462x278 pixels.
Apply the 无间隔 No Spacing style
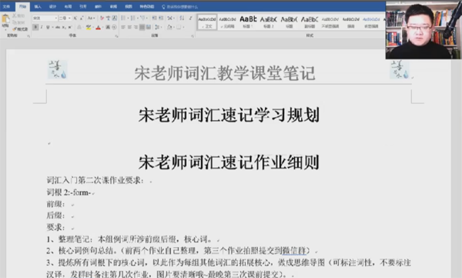point(227,22)
